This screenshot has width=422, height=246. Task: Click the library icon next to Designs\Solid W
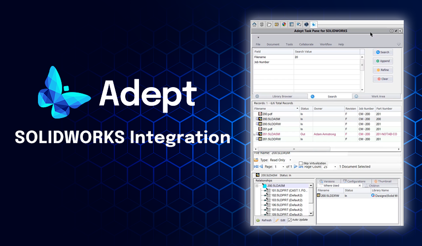(373, 195)
